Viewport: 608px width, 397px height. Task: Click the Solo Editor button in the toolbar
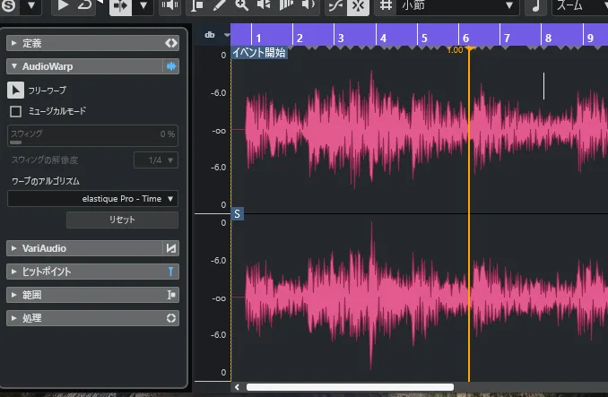click(x=8, y=6)
